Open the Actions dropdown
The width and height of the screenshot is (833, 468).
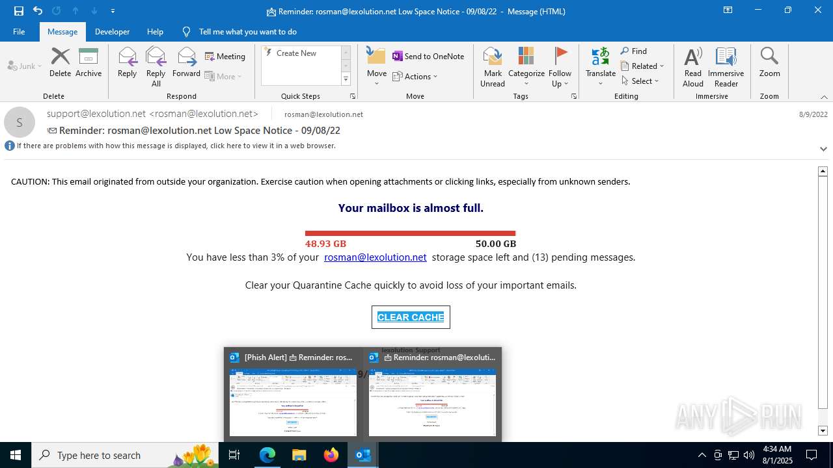point(415,76)
